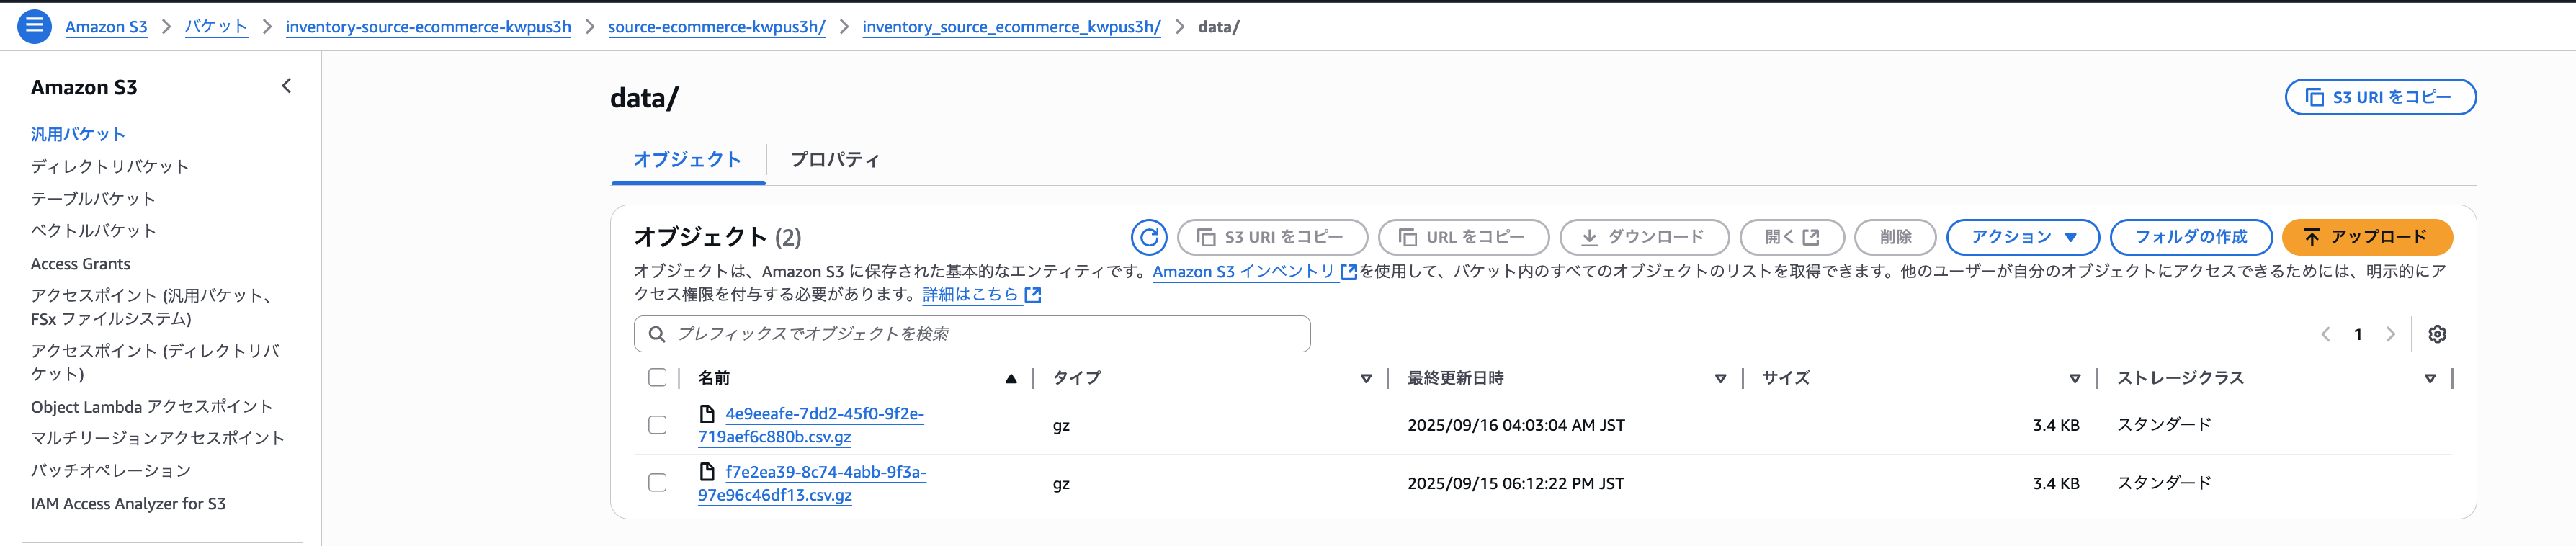
Task: Go to previous page arrow
Action: (2326, 334)
